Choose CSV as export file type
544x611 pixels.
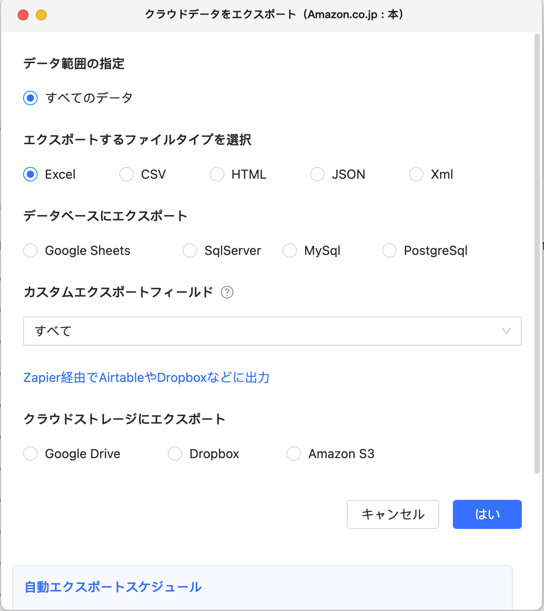pyautogui.click(x=126, y=174)
